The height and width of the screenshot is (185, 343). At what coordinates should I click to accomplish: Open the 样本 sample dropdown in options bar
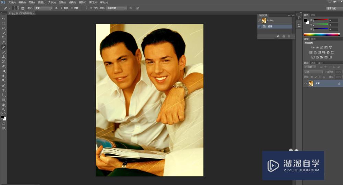click(116, 8)
